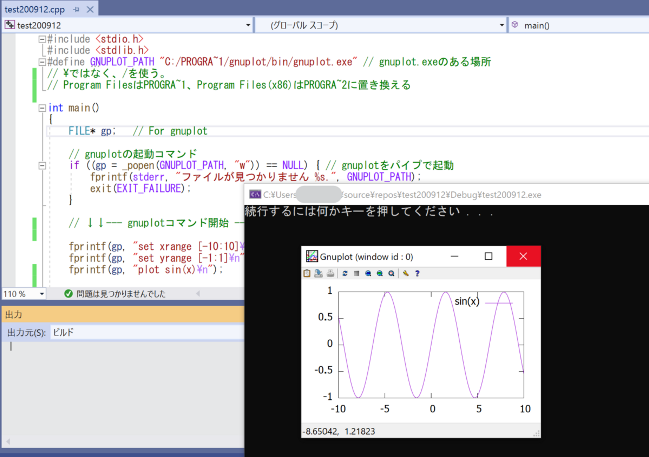
Task: Click the output source field showing ビルド
Action: pos(145,333)
